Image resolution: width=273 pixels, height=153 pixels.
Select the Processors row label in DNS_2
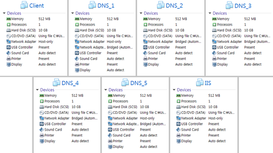[x=155, y=24]
